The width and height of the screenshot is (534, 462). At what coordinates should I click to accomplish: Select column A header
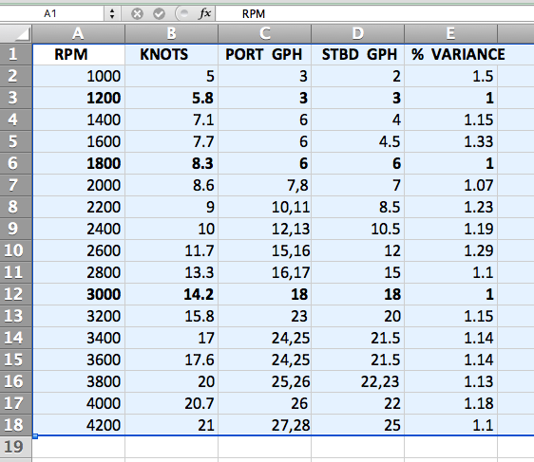point(78,34)
